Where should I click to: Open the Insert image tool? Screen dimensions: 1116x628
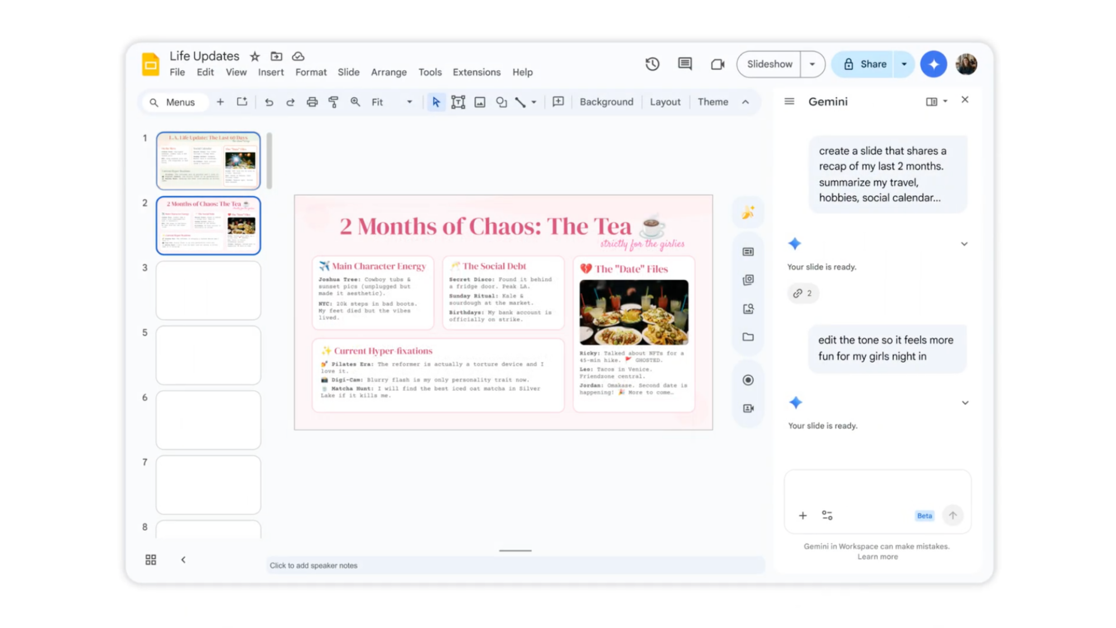479,102
